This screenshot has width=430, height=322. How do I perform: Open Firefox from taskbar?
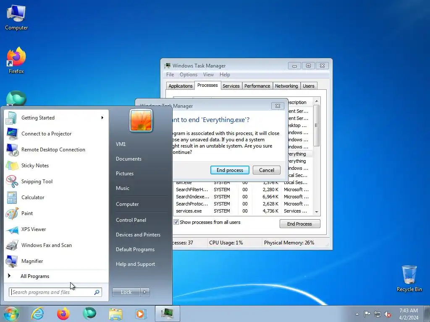[63, 314]
